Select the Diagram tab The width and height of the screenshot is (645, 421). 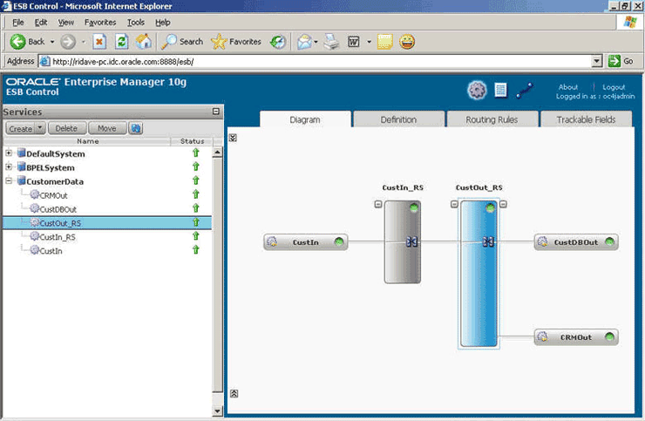(x=305, y=119)
